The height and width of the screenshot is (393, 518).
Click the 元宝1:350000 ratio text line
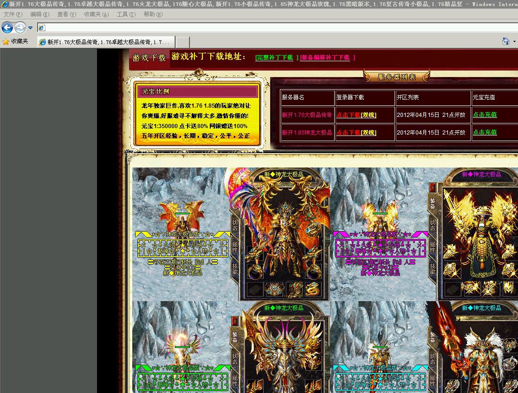pyautogui.click(x=194, y=126)
